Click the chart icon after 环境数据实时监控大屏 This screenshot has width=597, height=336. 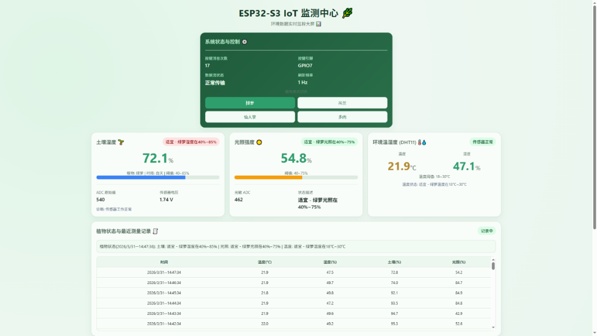coord(319,24)
